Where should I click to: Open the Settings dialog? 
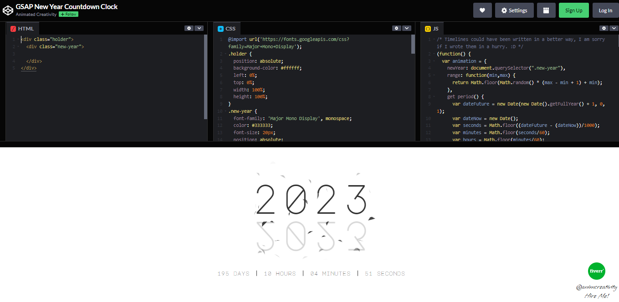tap(514, 10)
